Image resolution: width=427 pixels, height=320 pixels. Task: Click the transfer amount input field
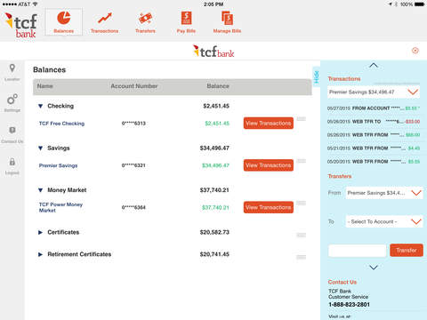358,251
